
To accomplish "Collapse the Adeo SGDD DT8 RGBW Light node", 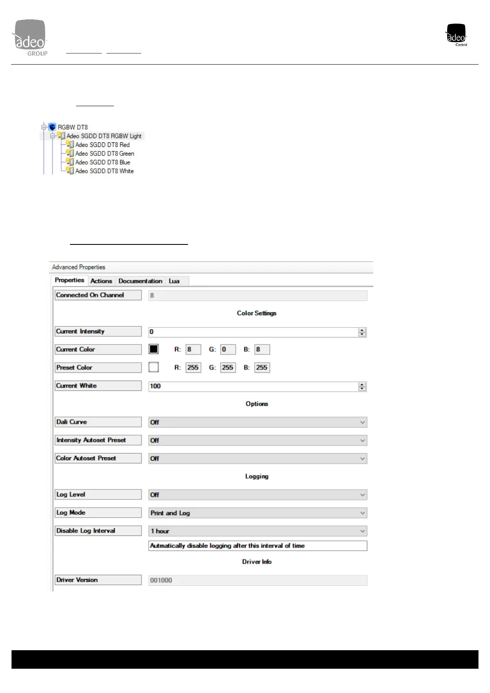I will pyautogui.click(x=52, y=136).
